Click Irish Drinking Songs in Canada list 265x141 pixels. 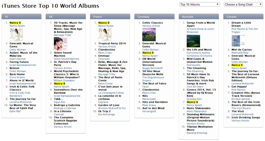(x=246, y=117)
